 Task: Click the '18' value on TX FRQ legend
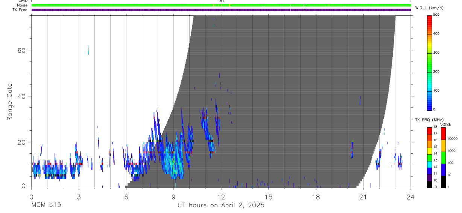[435, 127]
